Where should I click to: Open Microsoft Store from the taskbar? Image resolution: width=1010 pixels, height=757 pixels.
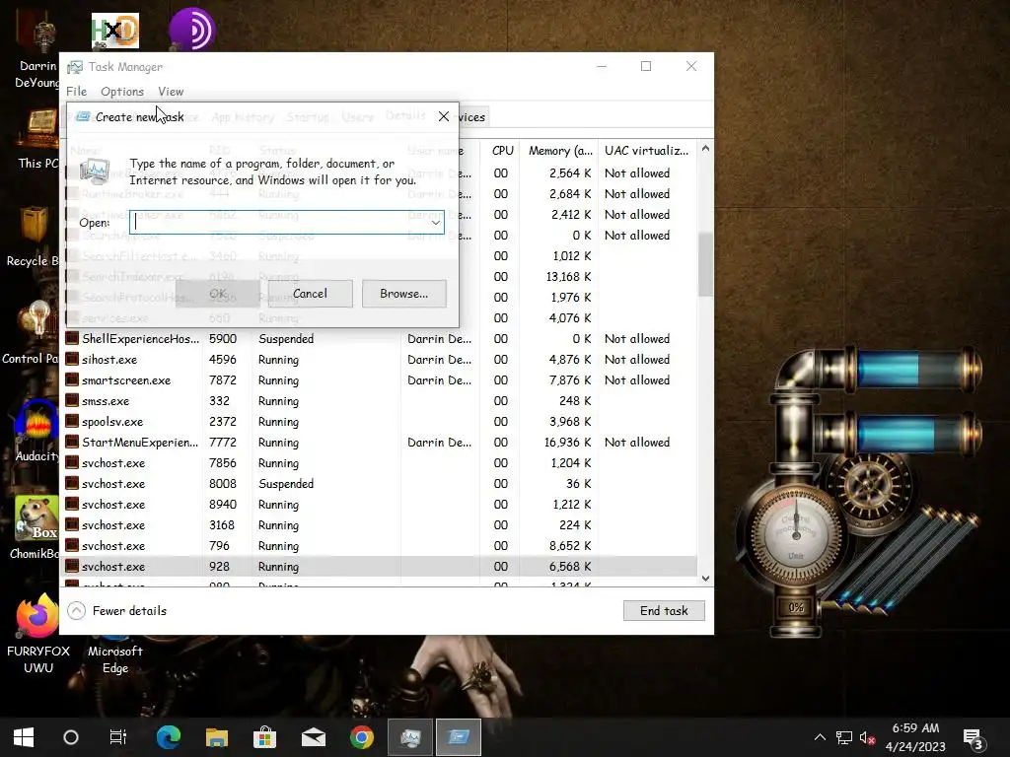264,737
